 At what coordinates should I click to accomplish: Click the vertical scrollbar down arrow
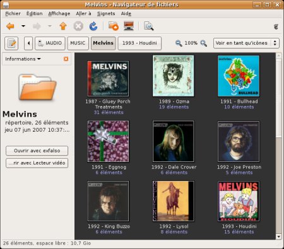[278, 236]
